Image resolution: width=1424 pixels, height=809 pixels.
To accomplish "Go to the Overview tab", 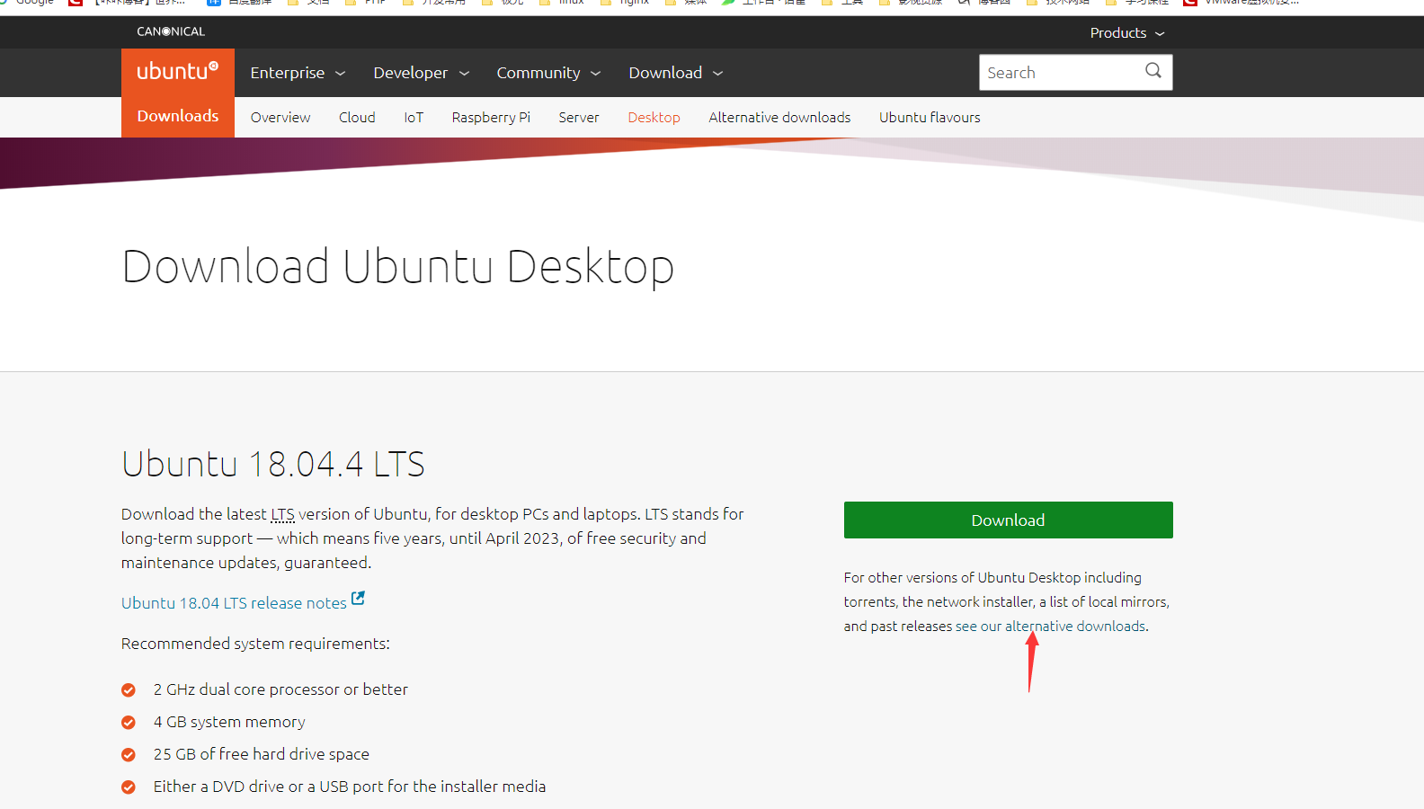I will point(280,118).
